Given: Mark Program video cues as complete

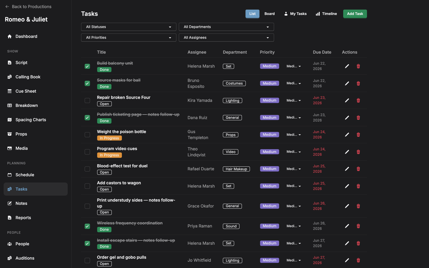Looking at the screenshot, I should 87,152.
